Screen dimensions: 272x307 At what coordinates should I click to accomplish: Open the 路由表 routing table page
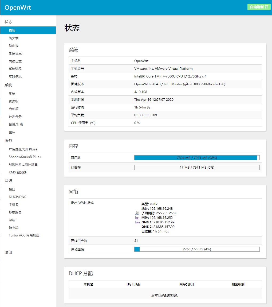[x=14, y=46]
